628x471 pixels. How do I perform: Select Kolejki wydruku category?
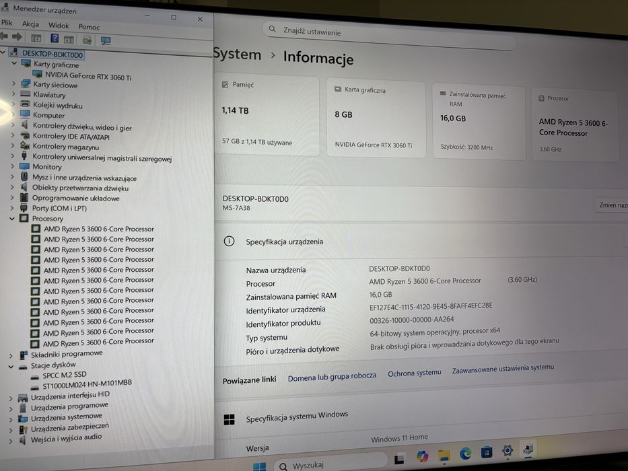pyautogui.click(x=58, y=106)
